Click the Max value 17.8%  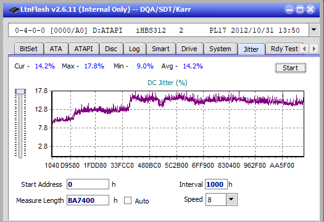[x=94, y=66]
